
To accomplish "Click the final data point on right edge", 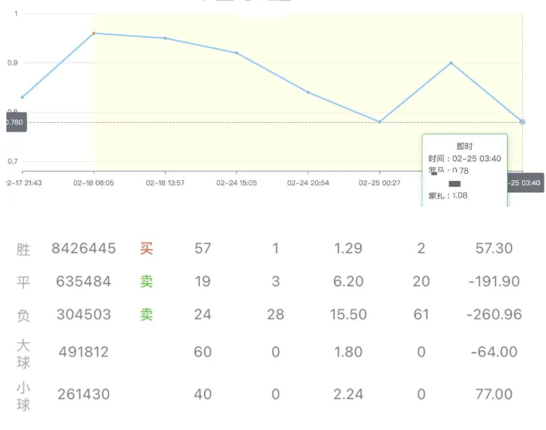I will click(522, 121).
